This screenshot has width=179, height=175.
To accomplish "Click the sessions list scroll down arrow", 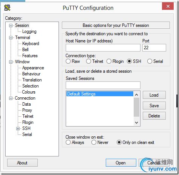I will pos(137,122).
